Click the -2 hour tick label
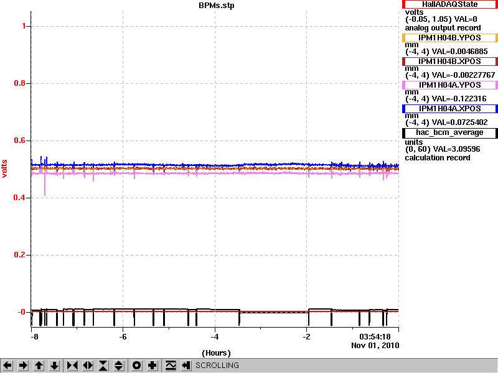This screenshot has height=373, width=498. [x=306, y=337]
